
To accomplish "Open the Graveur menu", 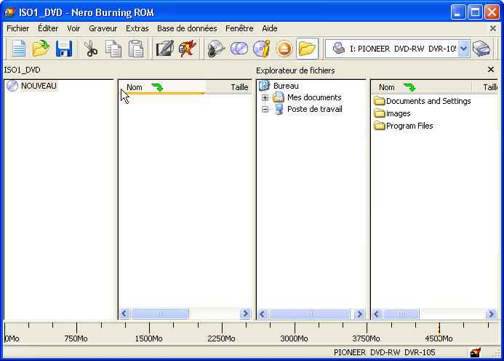I will click(x=103, y=28).
